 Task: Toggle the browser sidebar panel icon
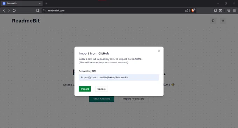[220, 10]
